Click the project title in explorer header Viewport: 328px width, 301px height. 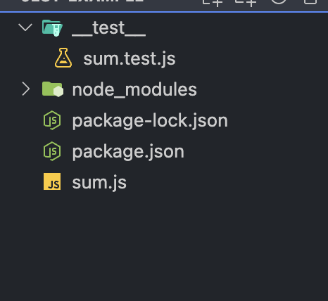[x=82, y=1]
